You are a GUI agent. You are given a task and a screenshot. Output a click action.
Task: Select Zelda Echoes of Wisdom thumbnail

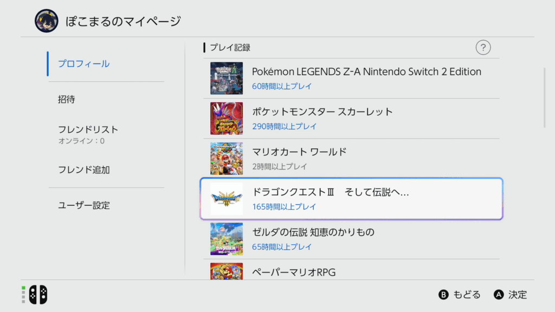coord(227,239)
